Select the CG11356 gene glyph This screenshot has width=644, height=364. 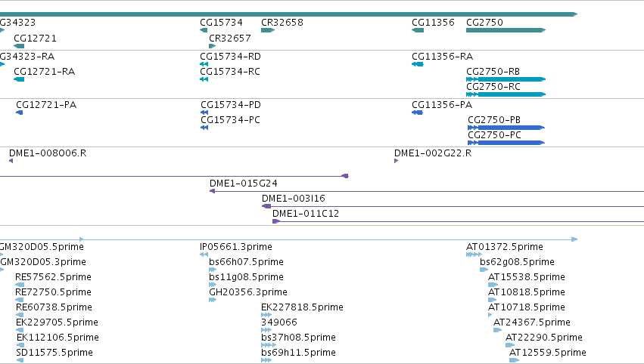pos(418,30)
